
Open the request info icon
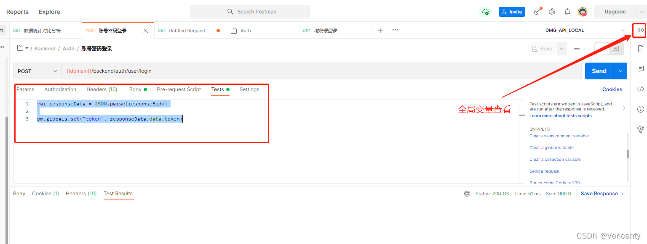point(641,109)
